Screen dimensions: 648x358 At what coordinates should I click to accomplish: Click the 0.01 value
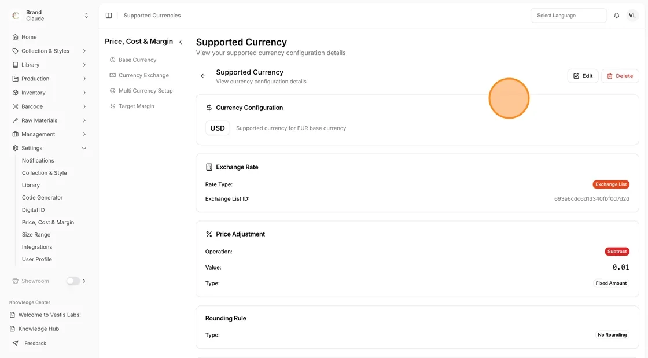(621, 268)
